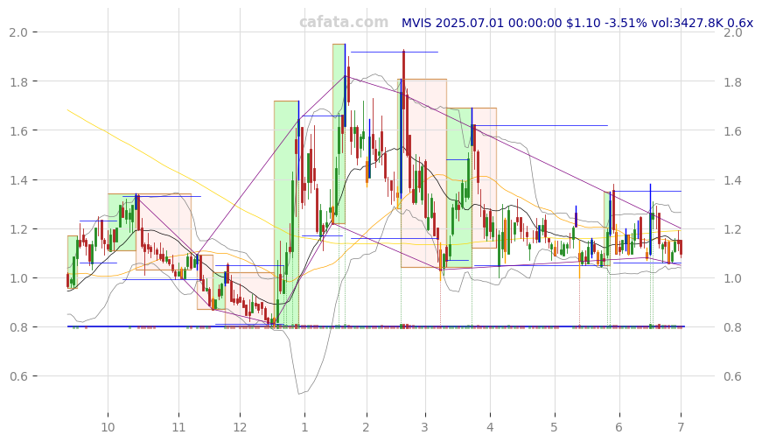Viewport: 762px width, 442px height.
Task: Click the 1.2 label on right axis
Action: (x=733, y=229)
